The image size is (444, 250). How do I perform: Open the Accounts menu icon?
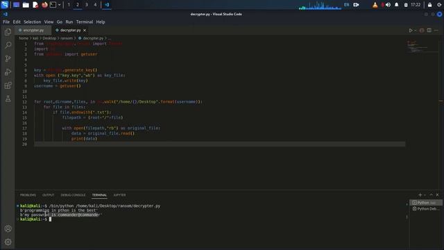pyautogui.click(x=8, y=228)
